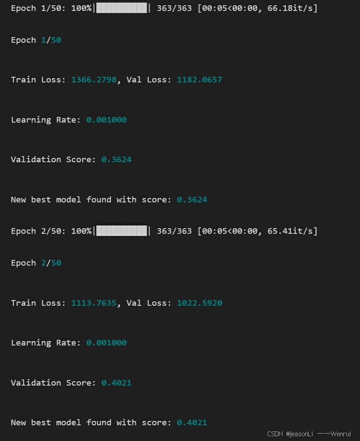The image size is (360, 441).
Task: Click the Epoch 1/50 progress bar
Action: (x=122, y=8)
